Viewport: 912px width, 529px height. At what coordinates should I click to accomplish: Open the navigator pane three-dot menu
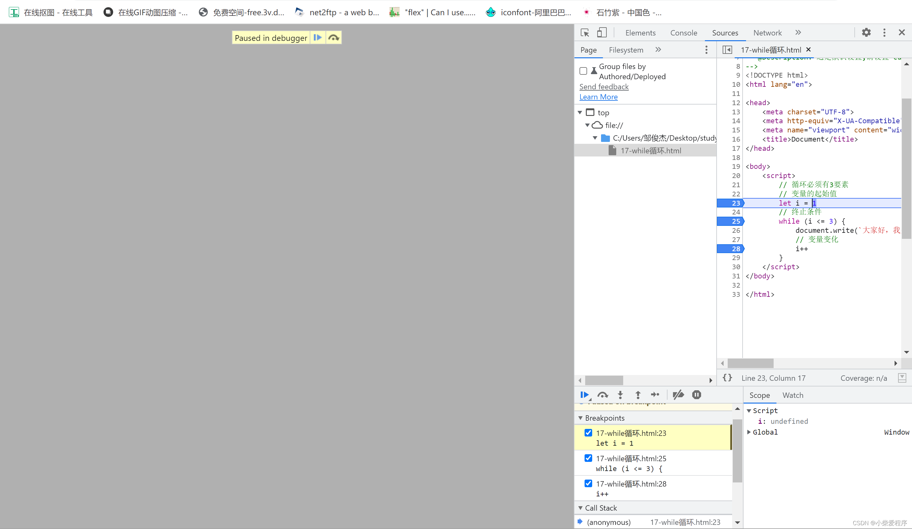point(706,50)
